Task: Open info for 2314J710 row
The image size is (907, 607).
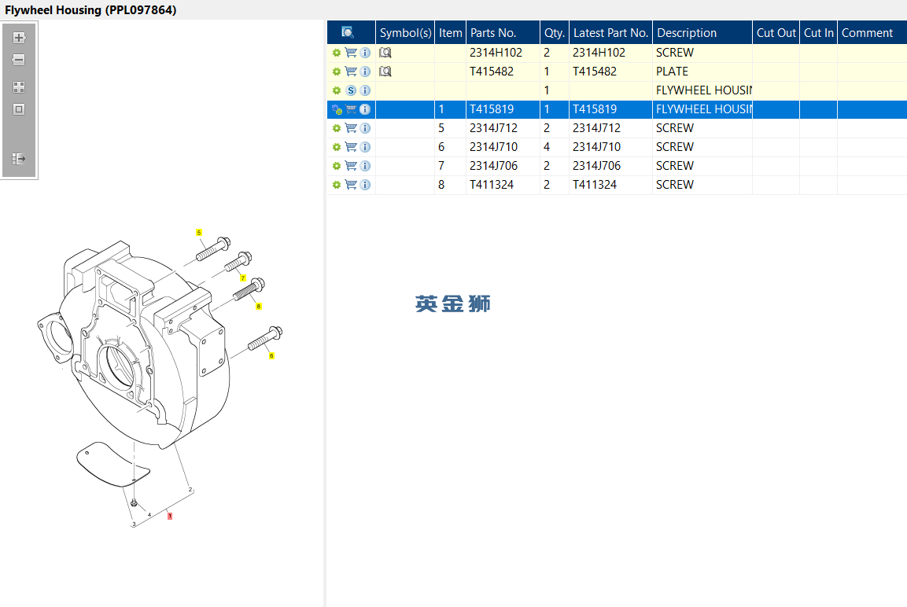Action: (365, 147)
